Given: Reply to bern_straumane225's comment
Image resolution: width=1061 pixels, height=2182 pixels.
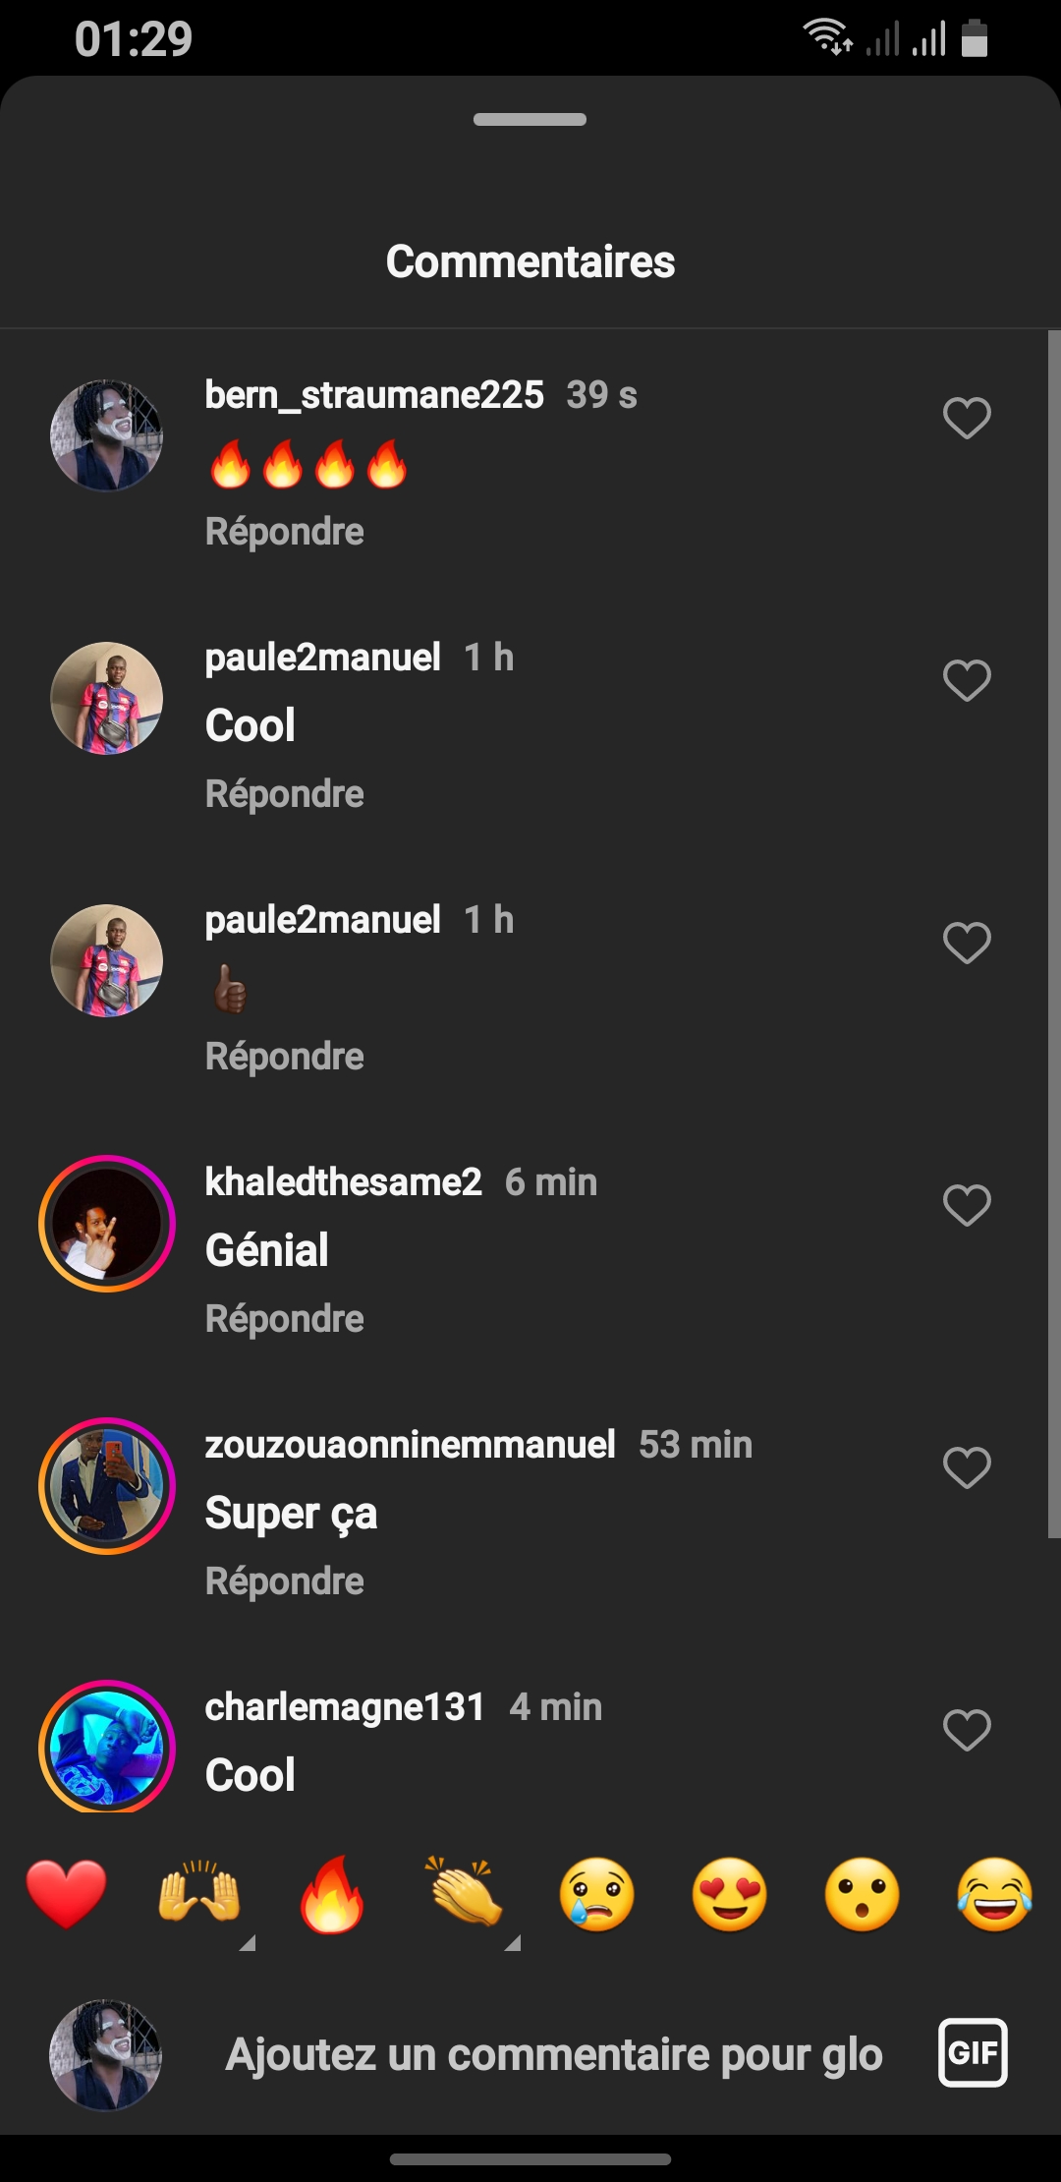Looking at the screenshot, I should pyautogui.click(x=284, y=532).
